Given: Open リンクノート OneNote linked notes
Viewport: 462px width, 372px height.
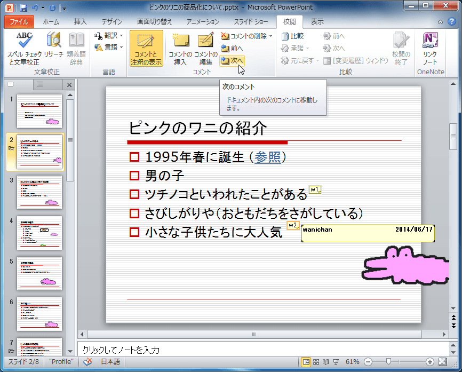Looking at the screenshot, I should pyautogui.click(x=430, y=47).
